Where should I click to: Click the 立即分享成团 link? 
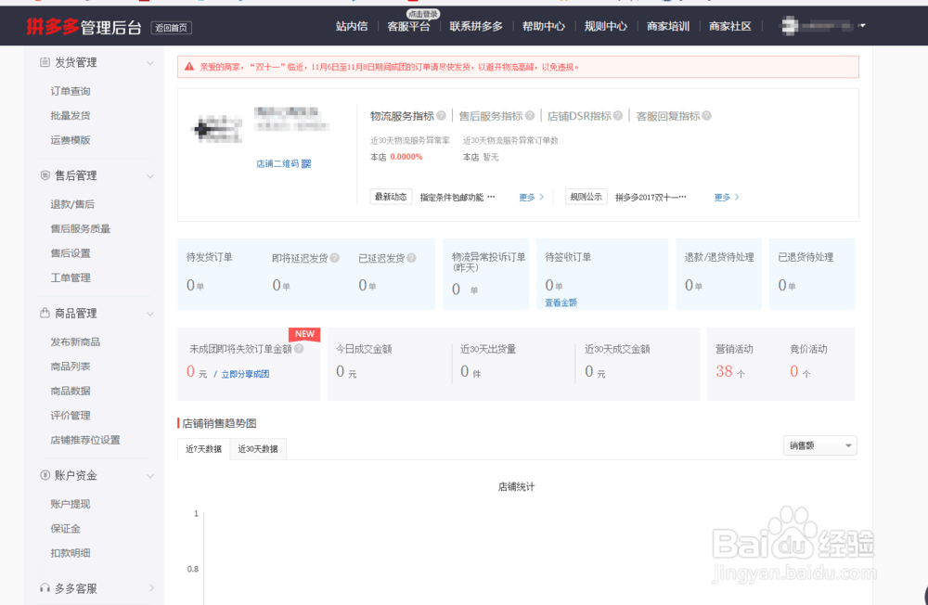pos(245,374)
